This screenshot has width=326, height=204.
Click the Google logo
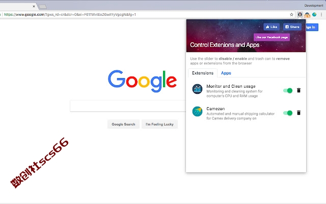143,81
